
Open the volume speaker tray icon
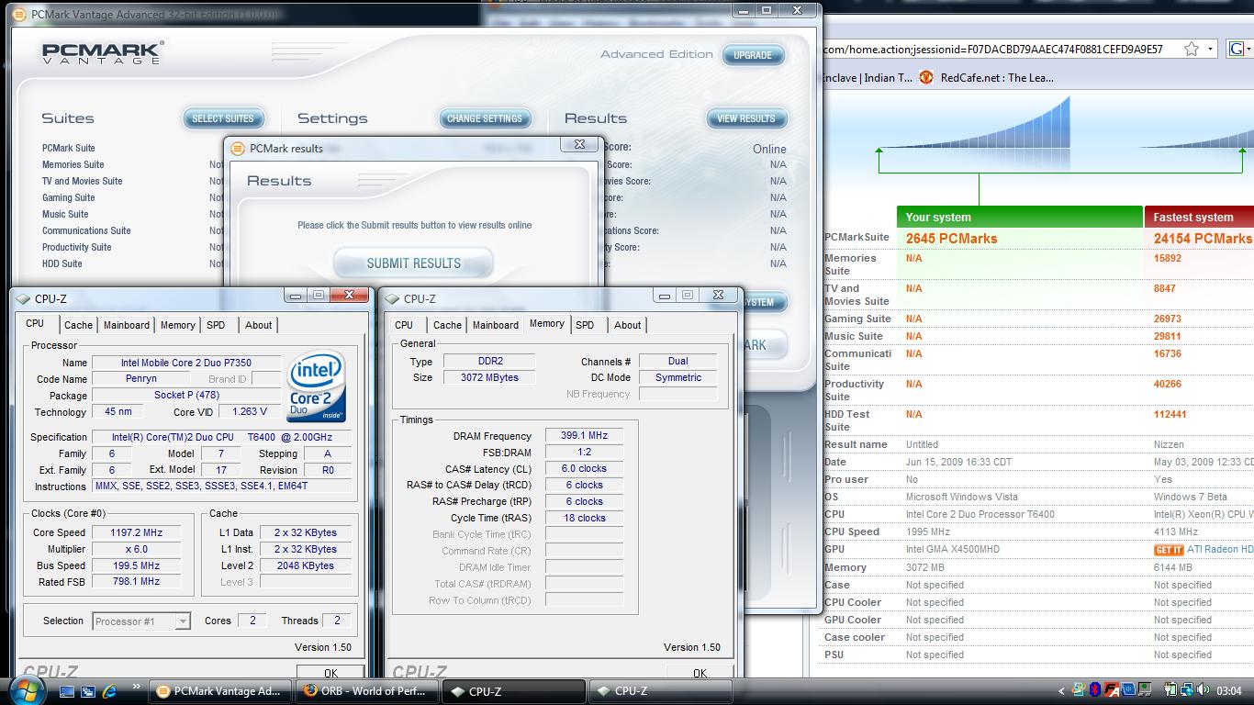click(x=1203, y=689)
